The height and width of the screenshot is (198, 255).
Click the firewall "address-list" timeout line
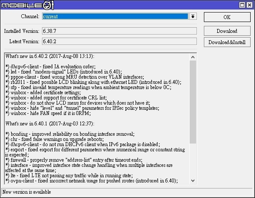tap(74, 160)
